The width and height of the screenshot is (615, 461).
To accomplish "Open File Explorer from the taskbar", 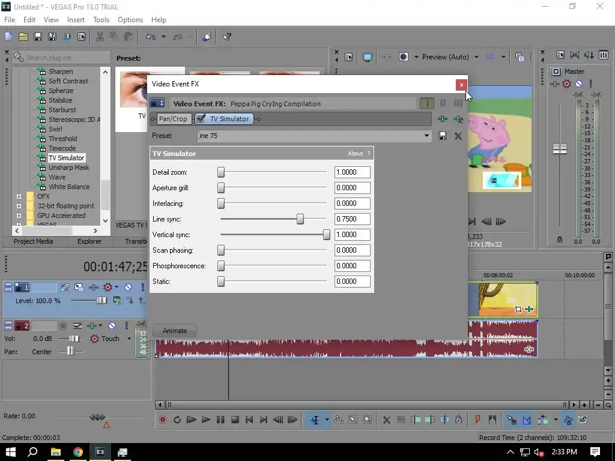I will click(x=56, y=452).
